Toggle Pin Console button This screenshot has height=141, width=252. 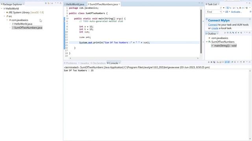(x=232, y=62)
